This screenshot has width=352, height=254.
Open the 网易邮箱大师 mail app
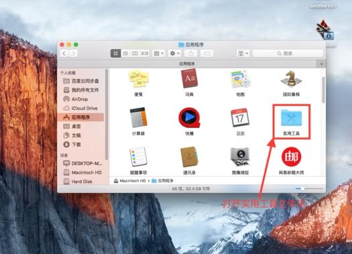[x=292, y=157]
